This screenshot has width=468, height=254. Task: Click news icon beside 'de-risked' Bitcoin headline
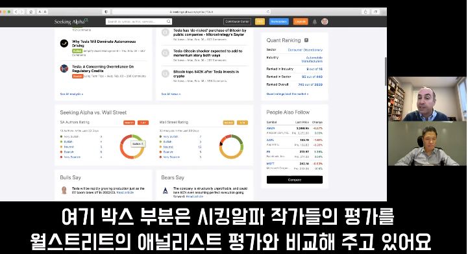(166, 32)
